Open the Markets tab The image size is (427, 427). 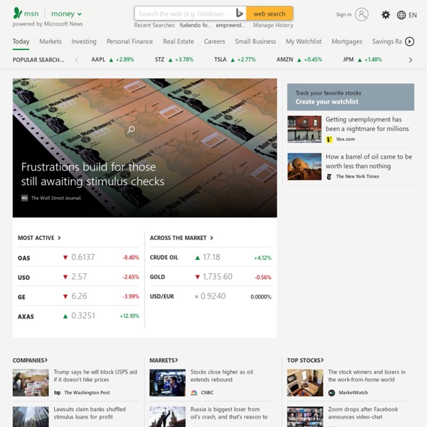tap(51, 41)
